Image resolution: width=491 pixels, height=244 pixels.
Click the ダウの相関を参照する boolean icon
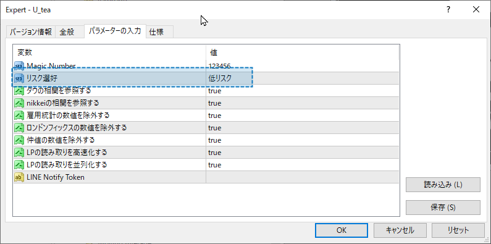coord(19,91)
